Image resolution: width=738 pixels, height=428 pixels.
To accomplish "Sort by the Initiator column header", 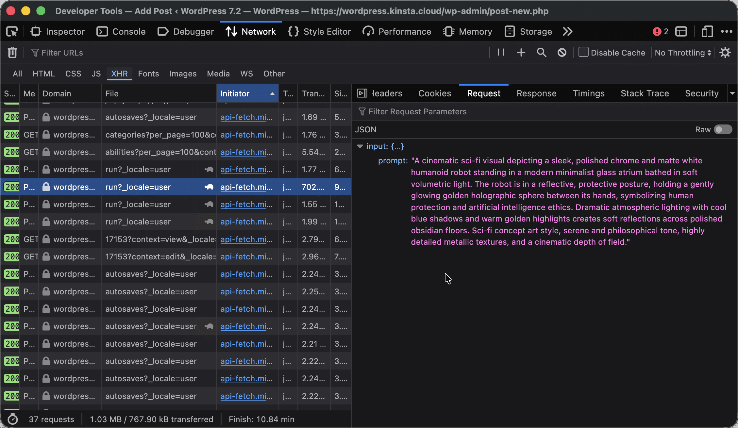I will [247, 93].
